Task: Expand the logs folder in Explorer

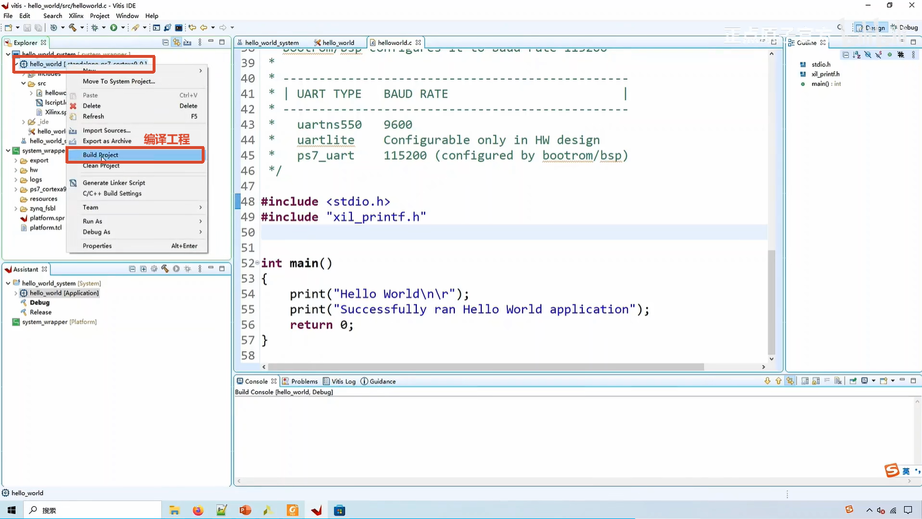Action: tap(16, 180)
